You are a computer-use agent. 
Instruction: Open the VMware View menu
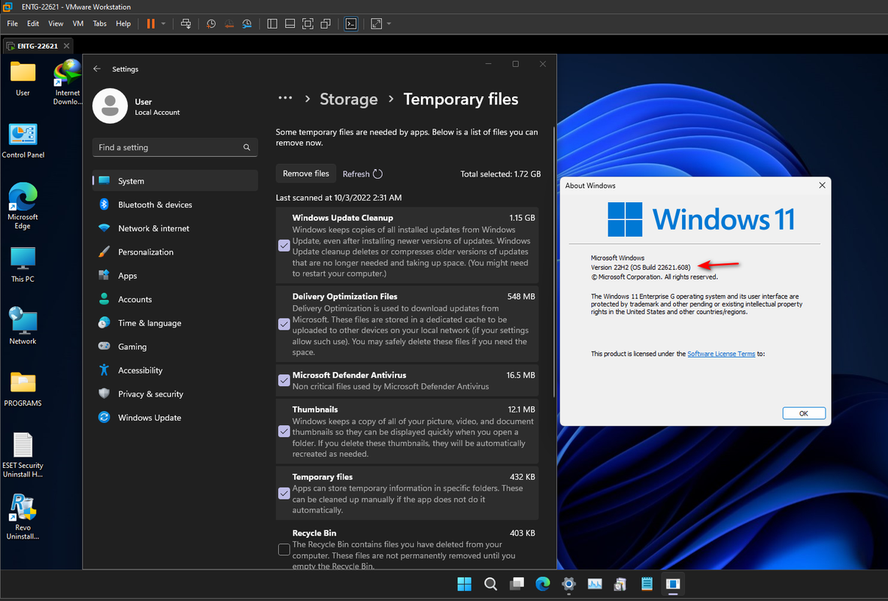[x=56, y=24]
